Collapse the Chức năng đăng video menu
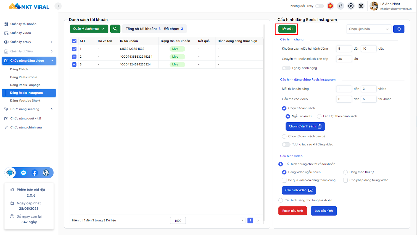 tap(52, 61)
